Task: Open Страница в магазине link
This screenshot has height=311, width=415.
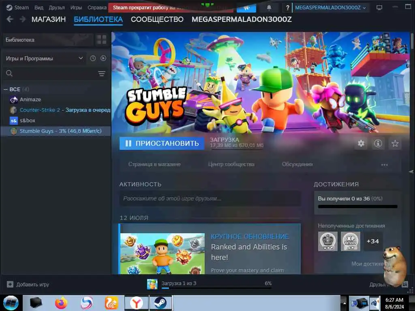Action: tap(154, 164)
